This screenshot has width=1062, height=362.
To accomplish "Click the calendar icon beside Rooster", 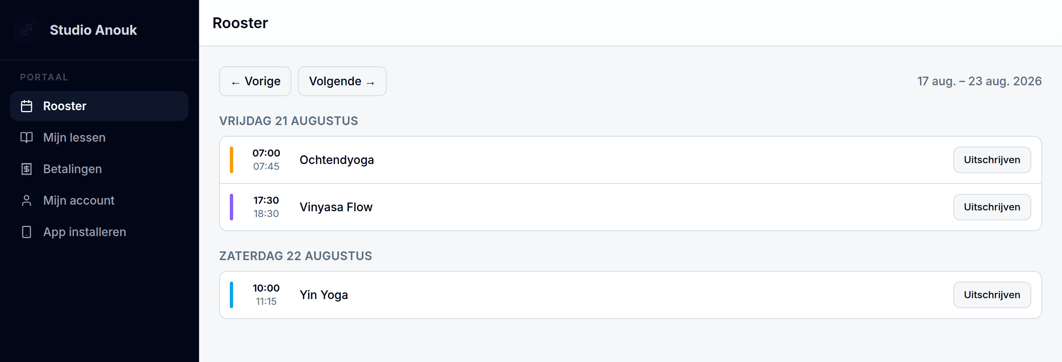I will 27,106.
